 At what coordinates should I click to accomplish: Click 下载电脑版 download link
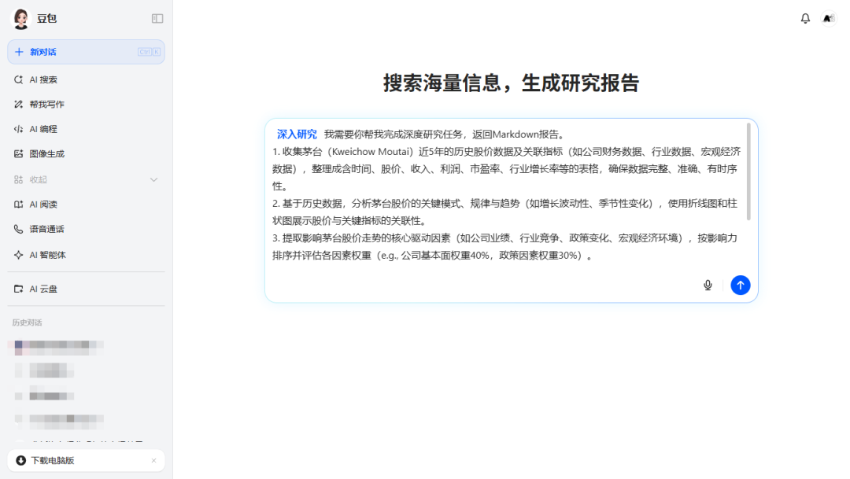pos(53,461)
